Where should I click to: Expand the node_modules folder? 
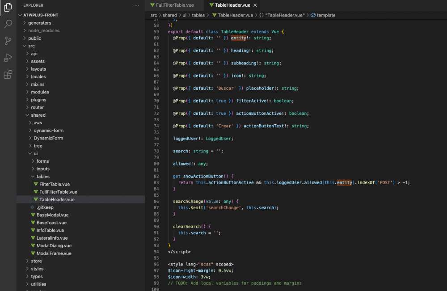click(x=43, y=30)
